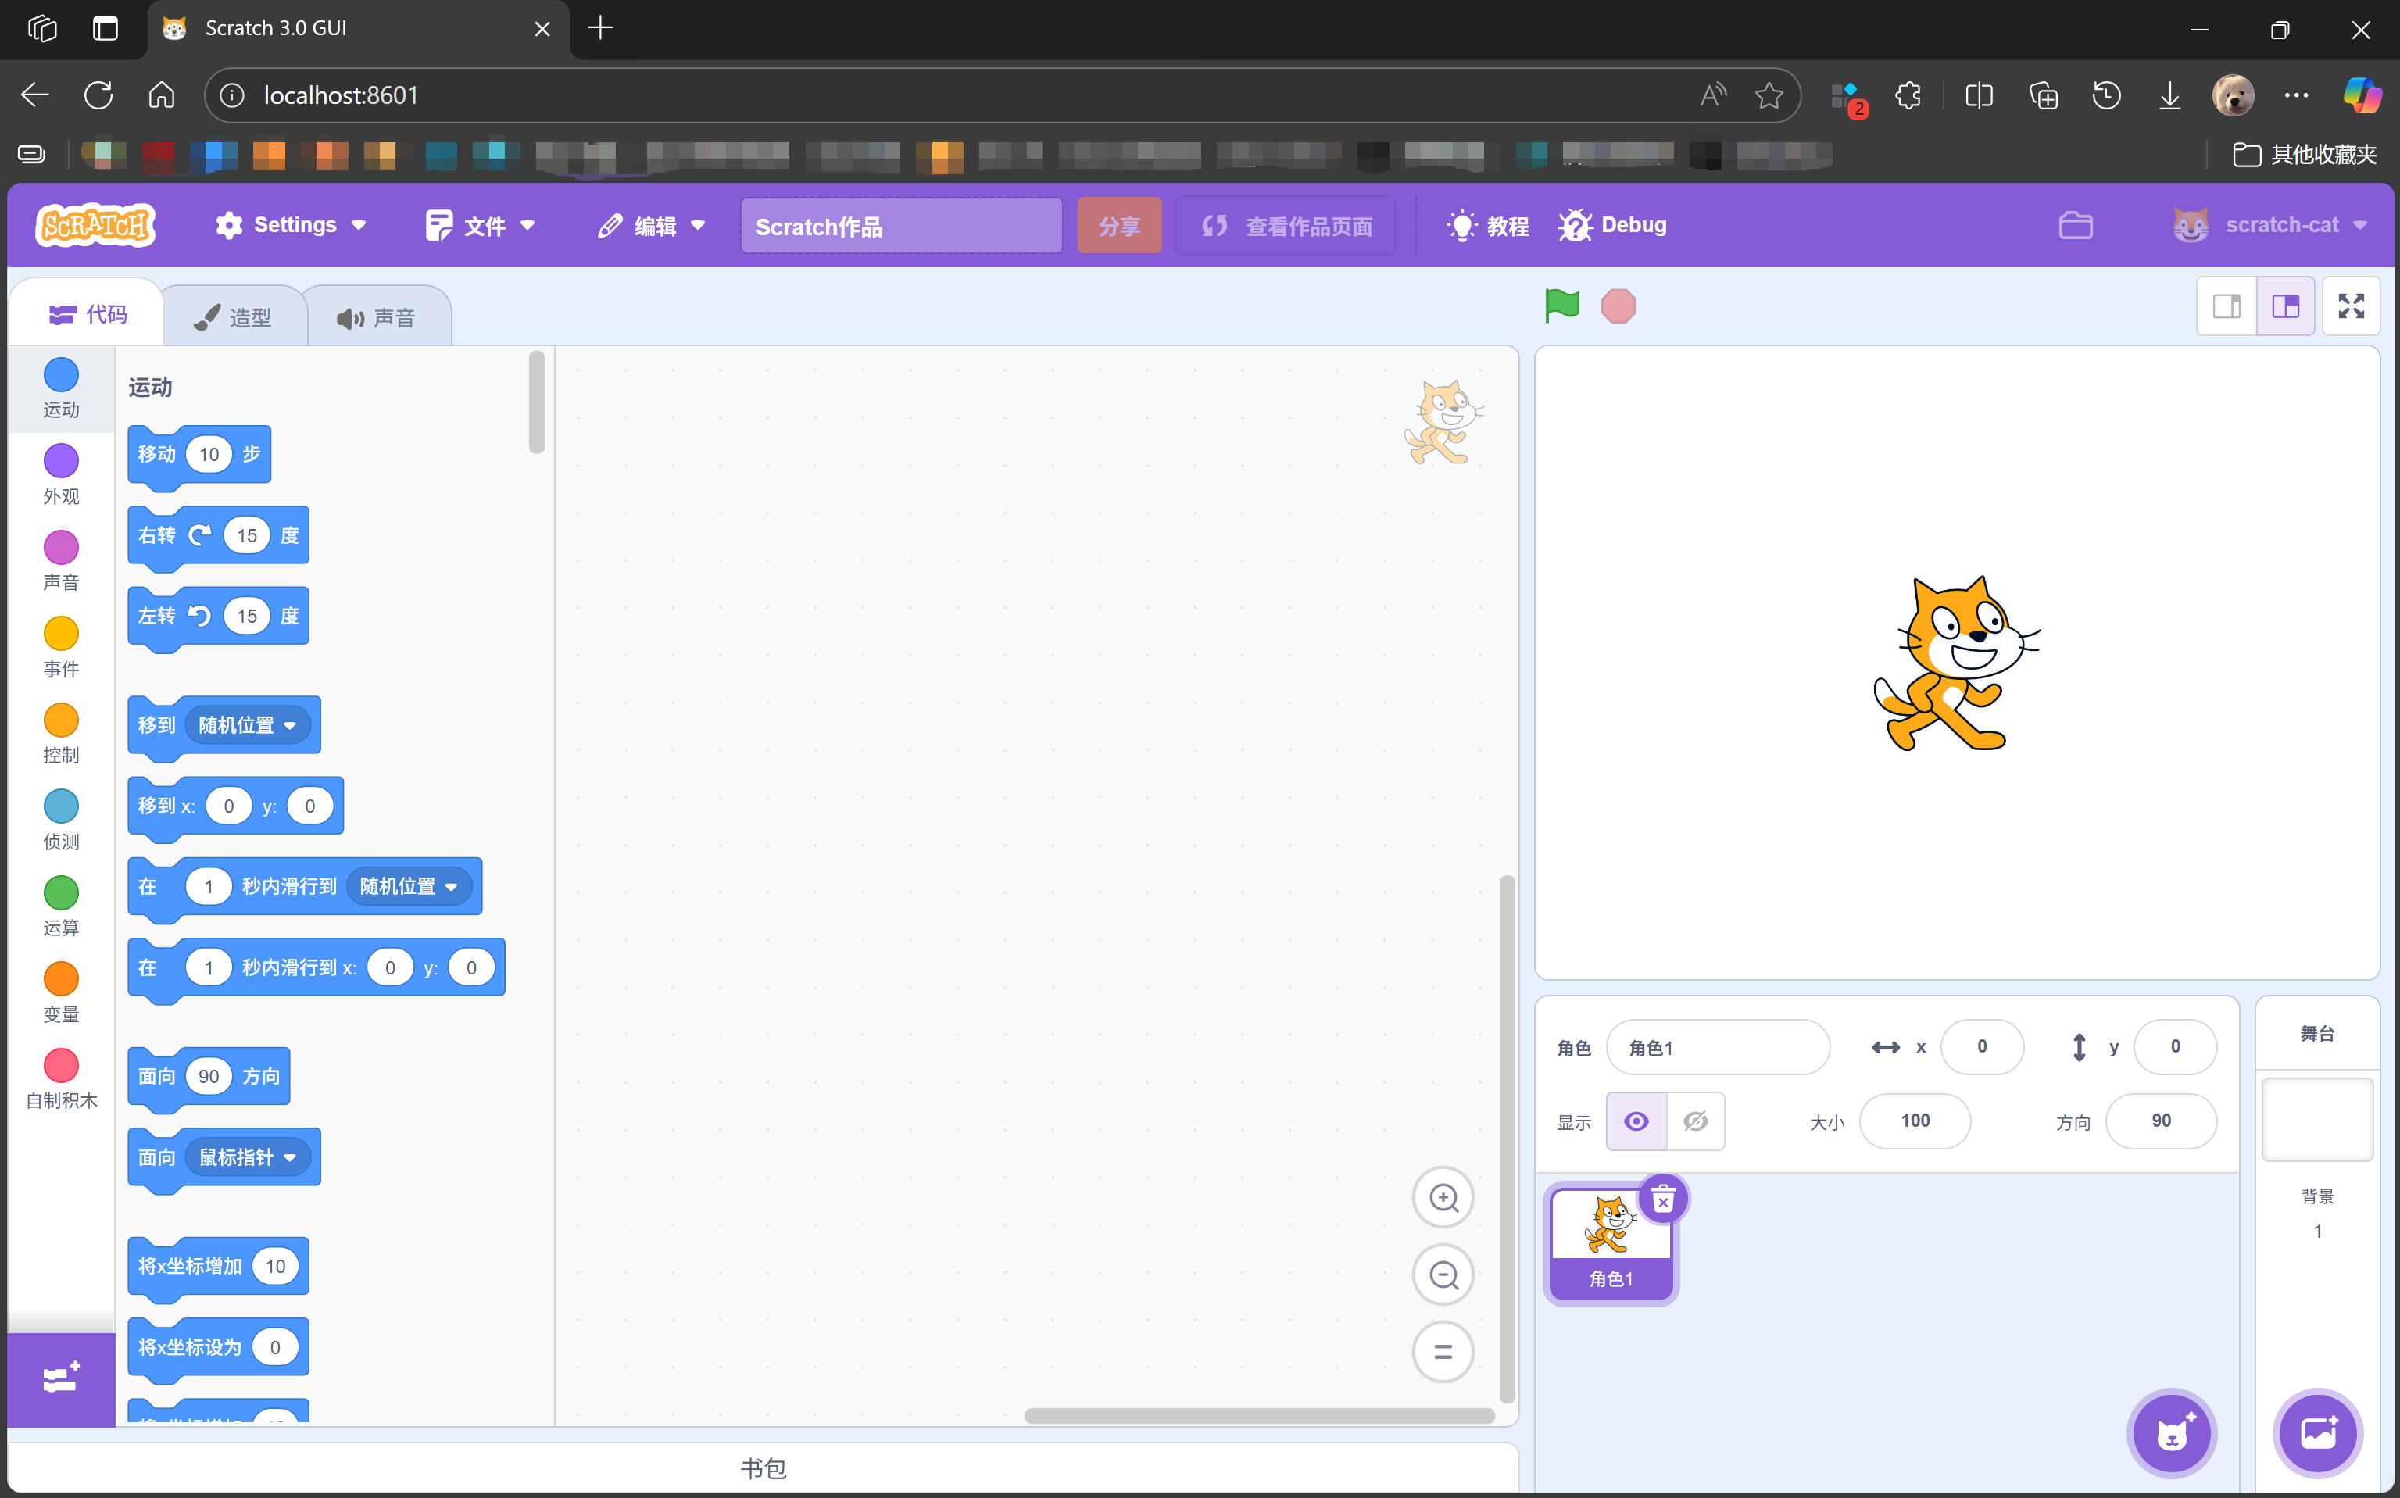
Task: Open the Settings dropdown menu
Action: [x=292, y=225]
